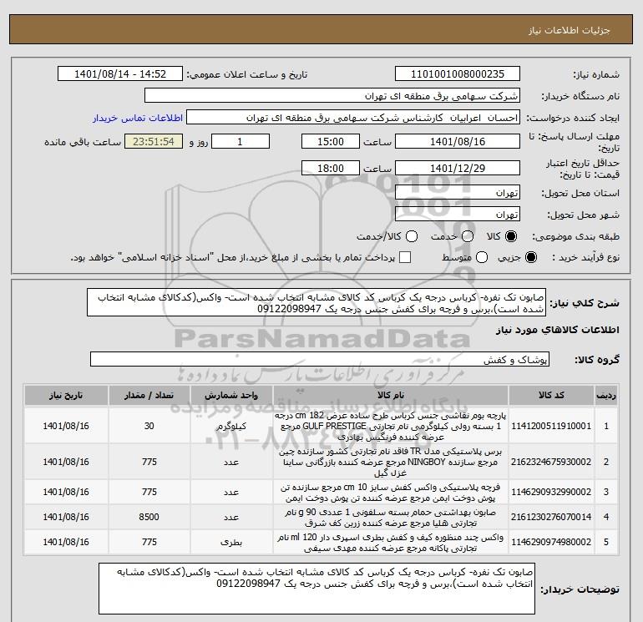643x622 pixels.
Task: Click the request creator field احسان اعرابیان
Action: [353, 118]
